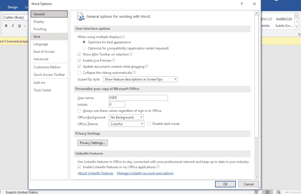Check Disable dark mode
The image size is (301, 194).
[x=148, y=124]
